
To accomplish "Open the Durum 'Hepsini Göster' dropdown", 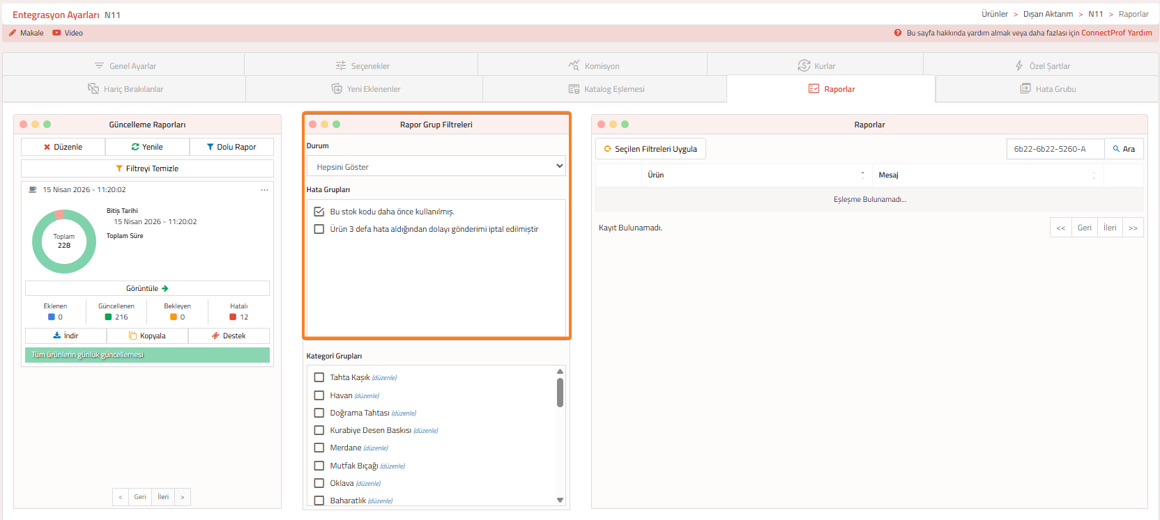I will coord(436,166).
